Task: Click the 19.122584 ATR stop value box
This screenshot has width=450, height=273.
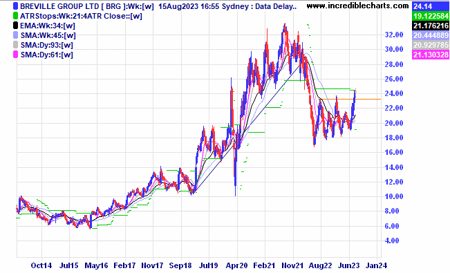Action: pyautogui.click(x=431, y=16)
